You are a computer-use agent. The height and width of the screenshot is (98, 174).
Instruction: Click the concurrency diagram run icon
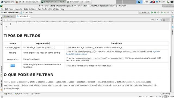click(165, 13)
